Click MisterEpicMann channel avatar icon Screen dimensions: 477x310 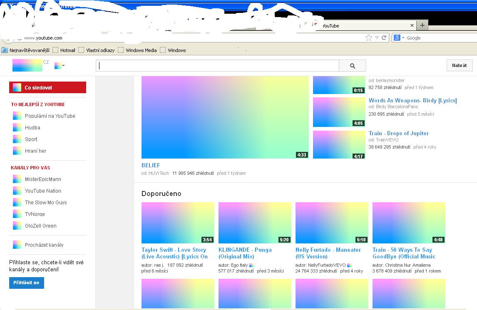coord(17,179)
